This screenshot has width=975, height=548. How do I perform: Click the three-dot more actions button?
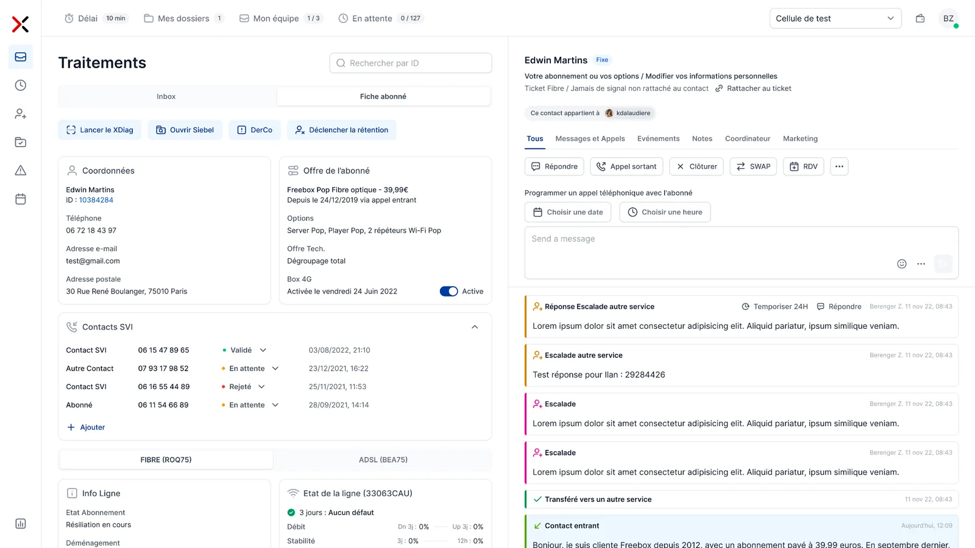point(839,166)
